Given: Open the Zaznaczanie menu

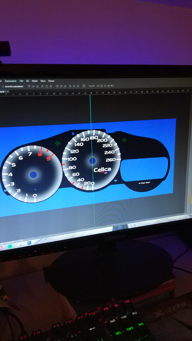Looking at the screenshot, I should [x=10, y=81].
